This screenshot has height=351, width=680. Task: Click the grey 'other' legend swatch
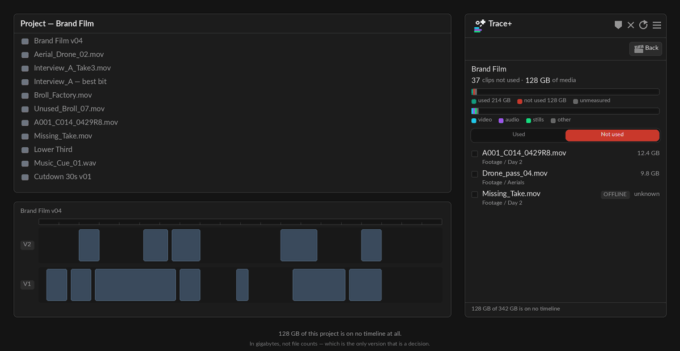click(553, 121)
